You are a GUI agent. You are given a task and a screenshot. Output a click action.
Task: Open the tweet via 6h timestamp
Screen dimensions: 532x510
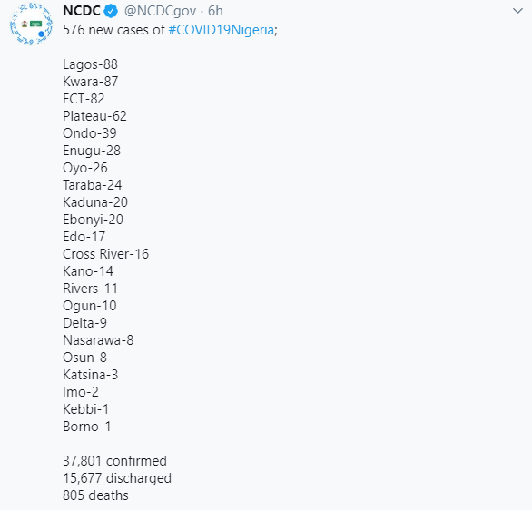[x=215, y=11]
